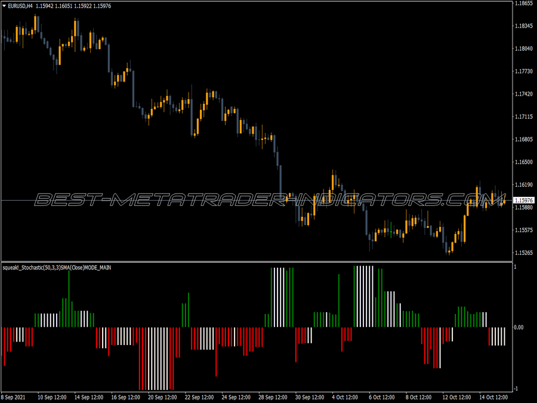Select the 4 Oct 12:00 time label
This screenshot has width=537, height=403.
[x=345, y=397]
